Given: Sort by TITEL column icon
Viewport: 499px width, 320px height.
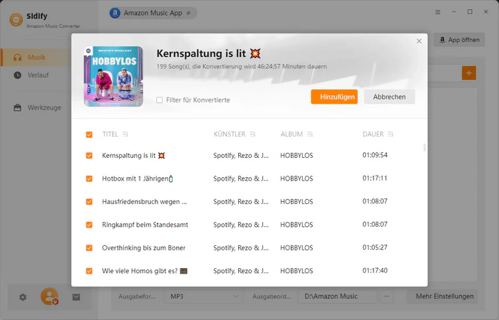Looking at the screenshot, I should tap(125, 134).
